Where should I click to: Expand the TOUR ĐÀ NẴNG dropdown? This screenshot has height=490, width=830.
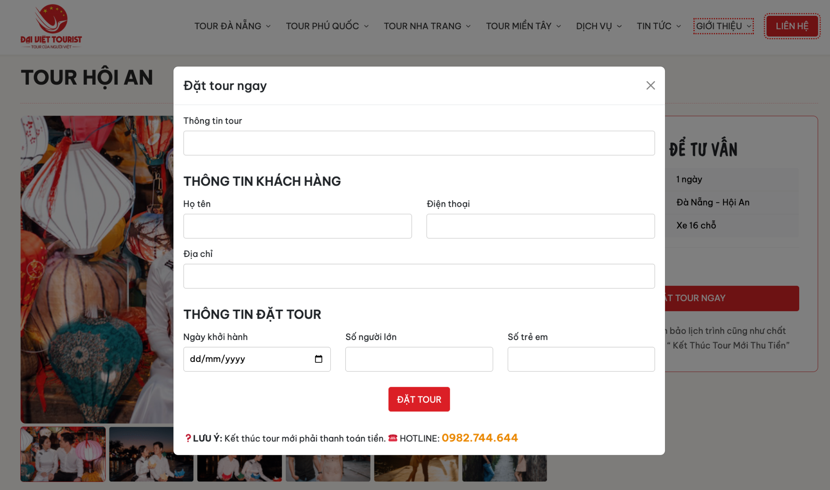click(231, 26)
